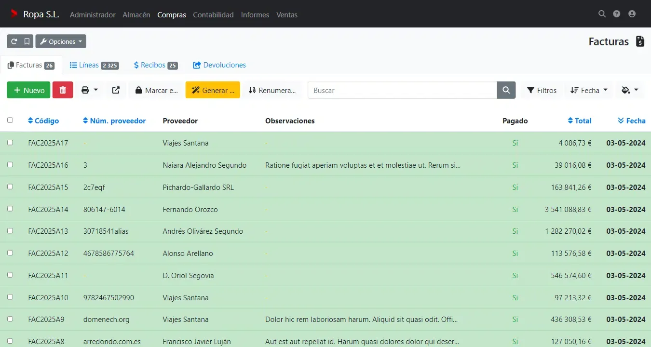
Task: Expand the Opciones dropdown
Action: point(61,41)
